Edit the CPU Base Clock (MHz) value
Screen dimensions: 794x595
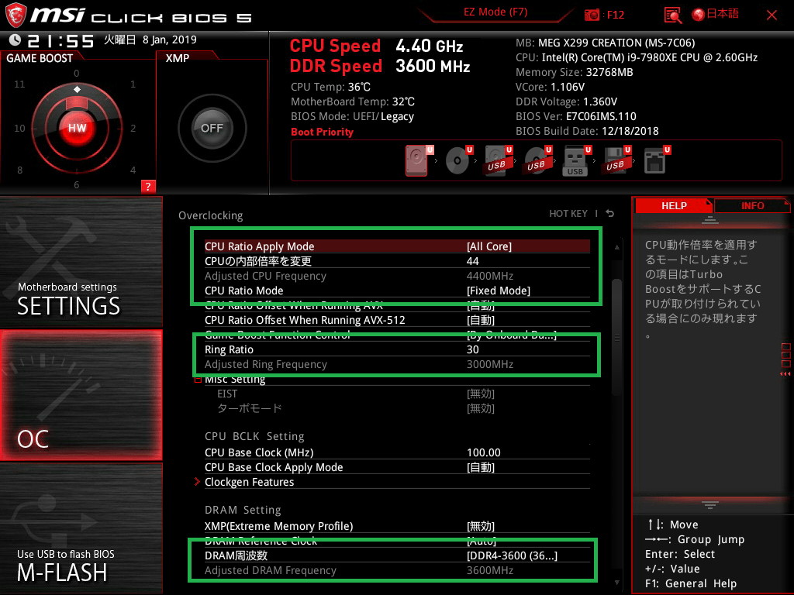484,452
